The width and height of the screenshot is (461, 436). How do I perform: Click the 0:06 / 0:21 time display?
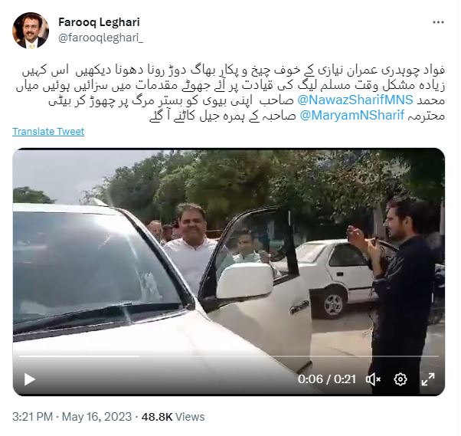327,379
